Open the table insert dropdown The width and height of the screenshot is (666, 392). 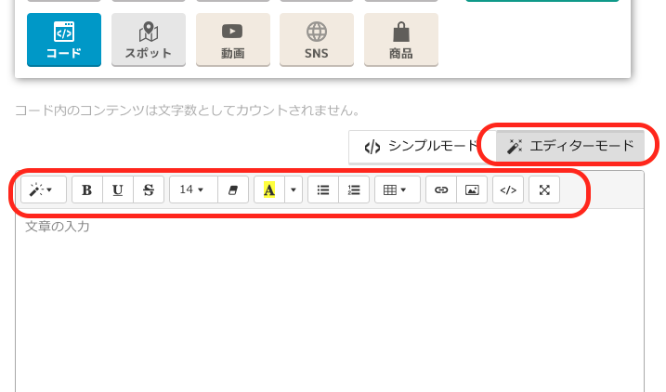(x=398, y=189)
